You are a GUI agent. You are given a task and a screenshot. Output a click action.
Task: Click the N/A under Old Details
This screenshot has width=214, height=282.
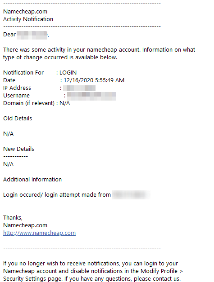8,134
